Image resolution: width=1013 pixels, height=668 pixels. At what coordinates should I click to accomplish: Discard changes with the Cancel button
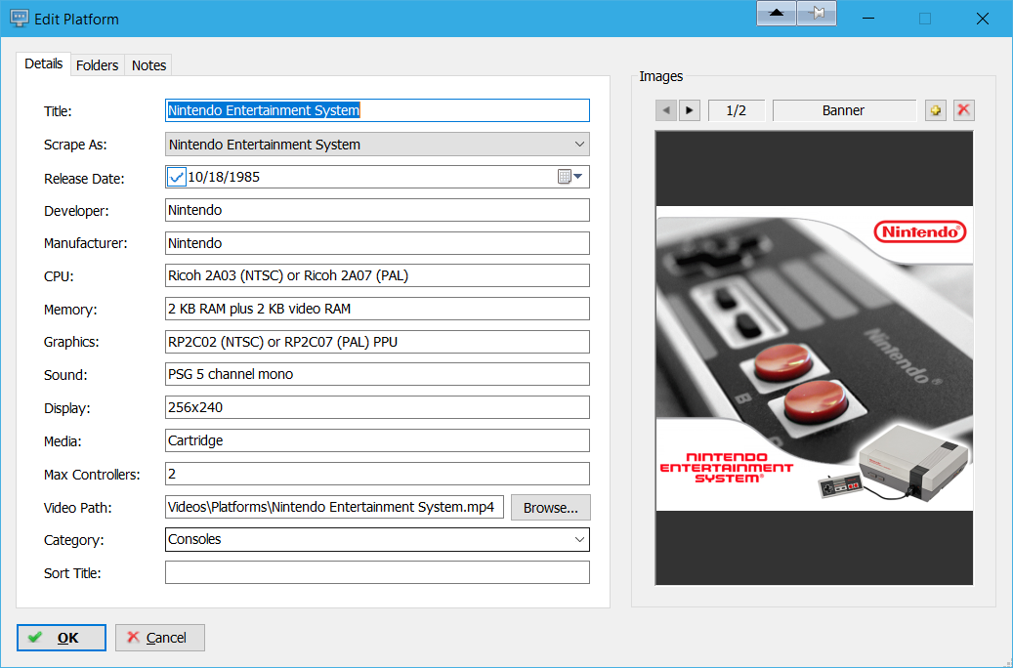tap(160, 638)
